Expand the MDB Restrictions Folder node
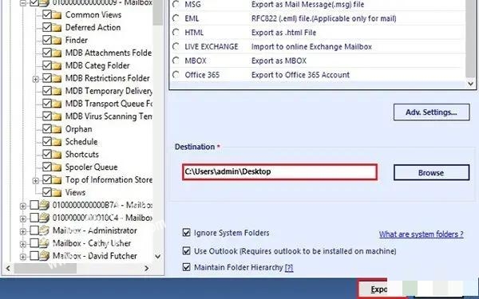Screen dimensions: 479x299 tap(36, 79)
